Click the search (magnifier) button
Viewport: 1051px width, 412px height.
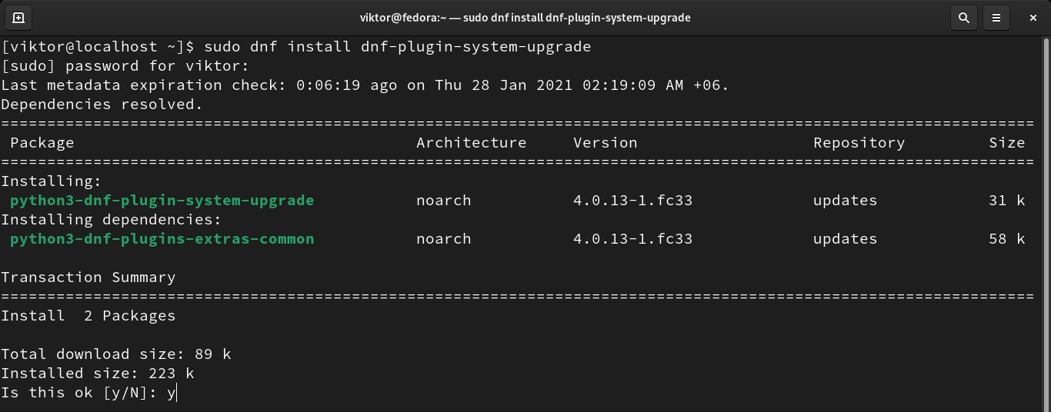click(963, 18)
